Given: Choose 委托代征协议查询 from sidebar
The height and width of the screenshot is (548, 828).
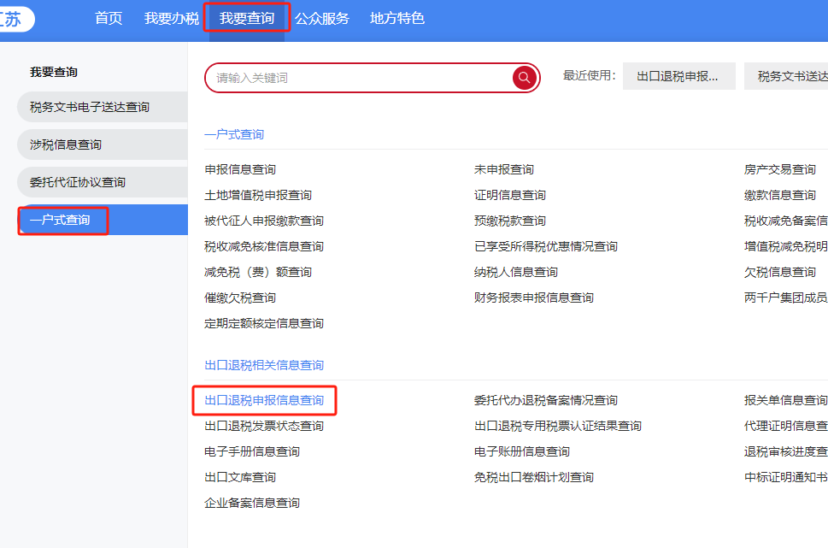Looking at the screenshot, I should [x=78, y=182].
